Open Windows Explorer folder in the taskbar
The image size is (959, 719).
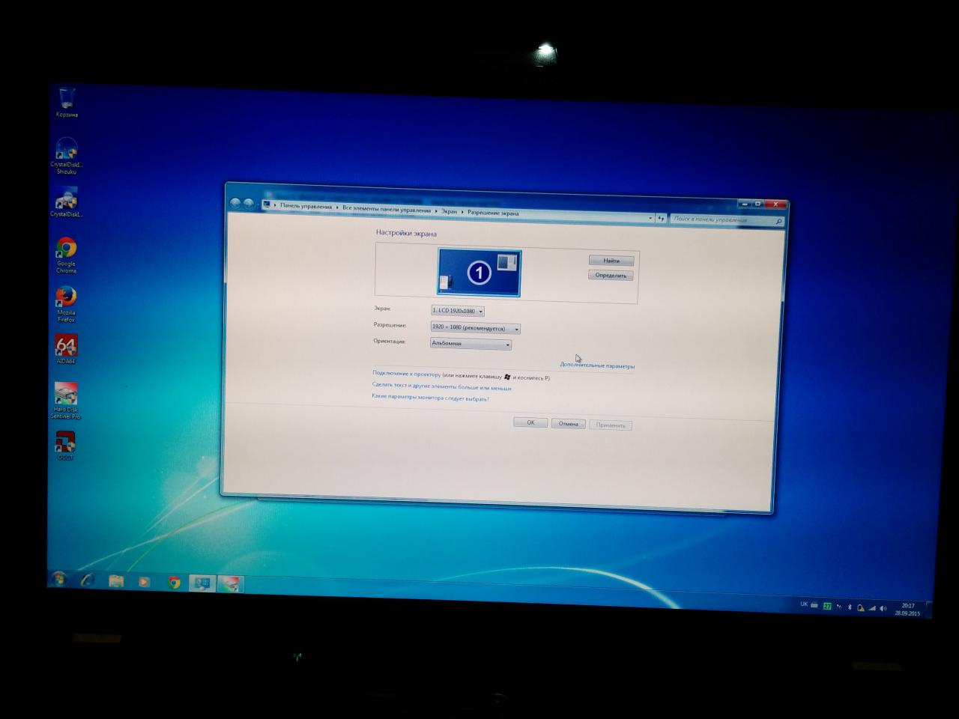(116, 581)
